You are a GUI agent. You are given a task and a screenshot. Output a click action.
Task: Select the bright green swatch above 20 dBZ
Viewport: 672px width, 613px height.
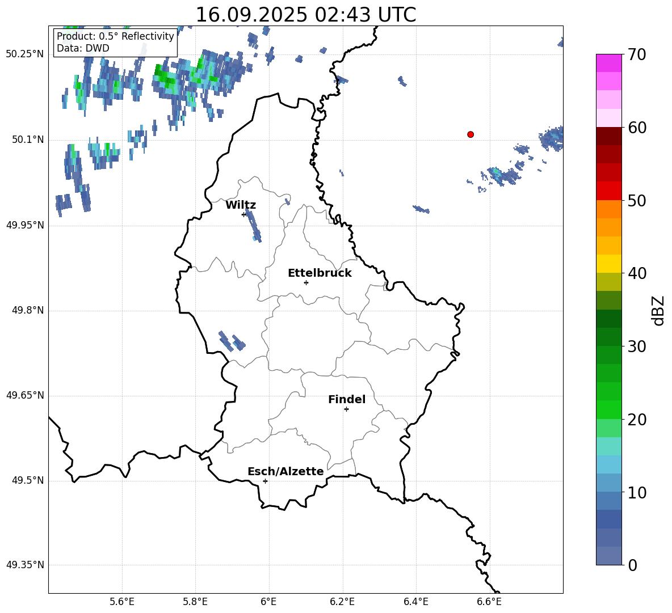[x=608, y=409]
